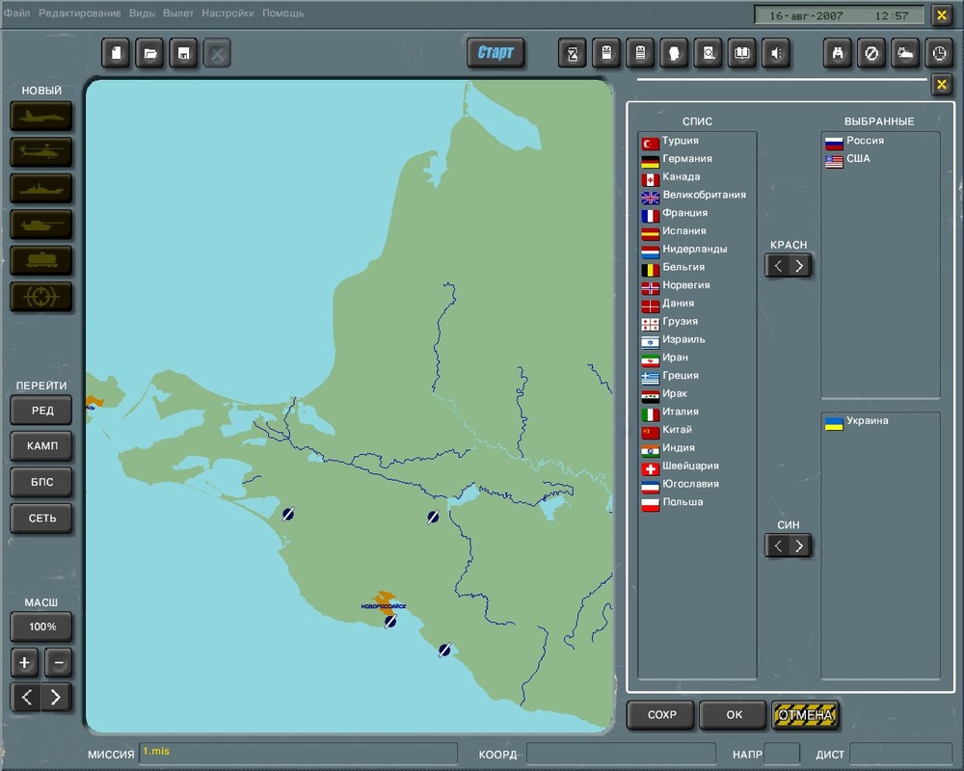Click the speaker sound icon
Image resolution: width=964 pixels, height=771 pixels.
[775, 53]
